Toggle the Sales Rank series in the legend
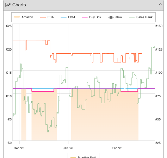Image resolution: width=167 pixels, height=158 pixels. click(x=141, y=17)
